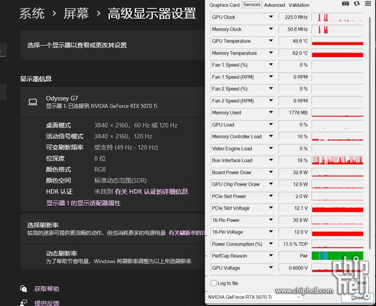Click the Power Consumption value 11.0 % TDP

[294, 244]
